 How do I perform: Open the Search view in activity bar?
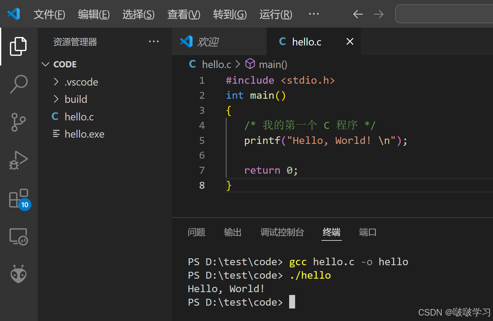pos(18,84)
